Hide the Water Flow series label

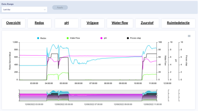point(75,38)
